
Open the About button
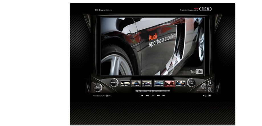click(114, 83)
